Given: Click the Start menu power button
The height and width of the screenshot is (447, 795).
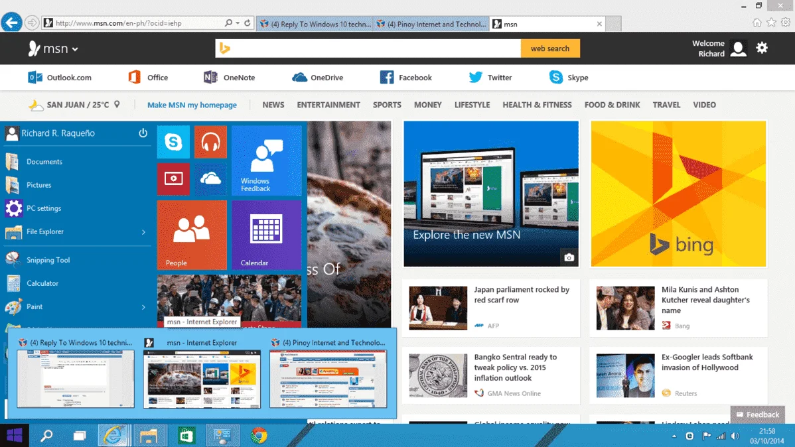Looking at the screenshot, I should (x=143, y=133).
